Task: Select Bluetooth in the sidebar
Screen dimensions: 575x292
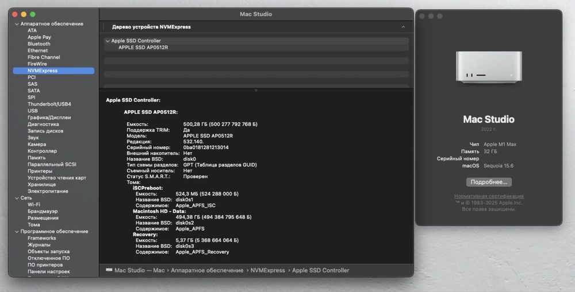Action: click(x=39, y=44)
